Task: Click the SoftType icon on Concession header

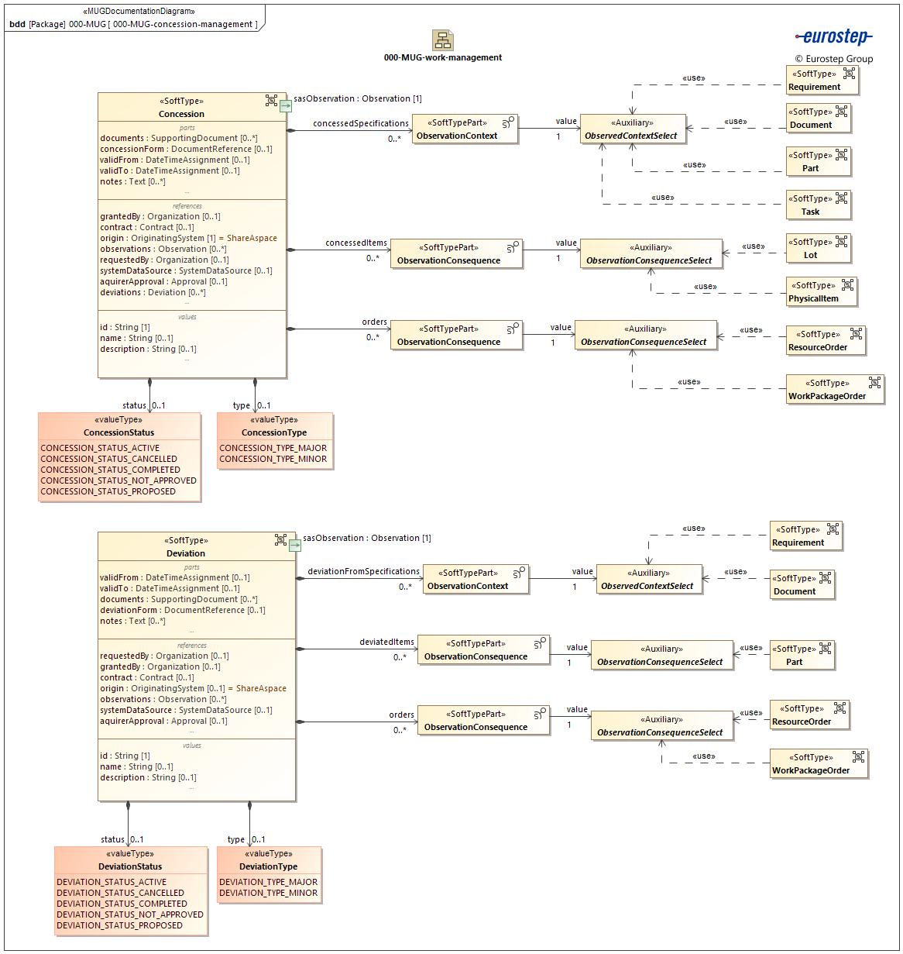Action: point(273,101)
